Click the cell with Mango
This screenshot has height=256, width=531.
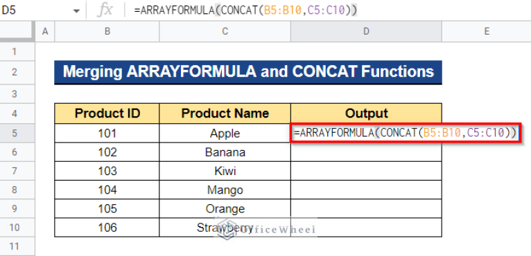[225, 190]
